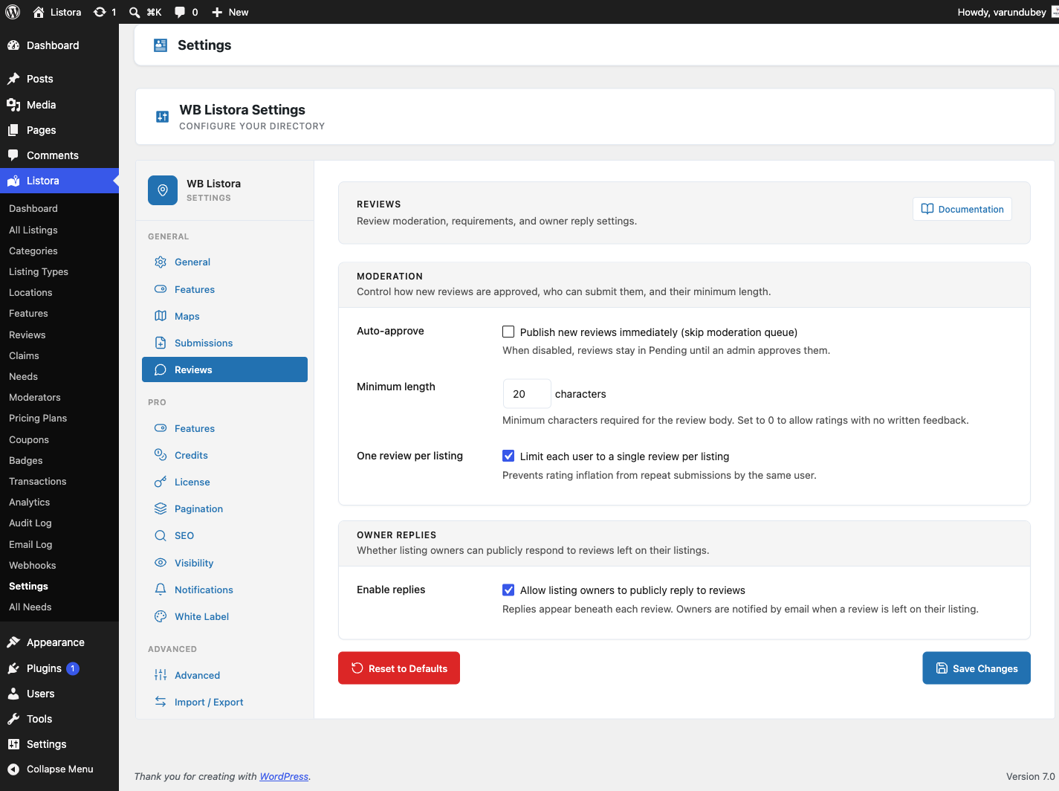Click the General gear icon
Viewport: 1059px width, 791px height.
(161, 262)
